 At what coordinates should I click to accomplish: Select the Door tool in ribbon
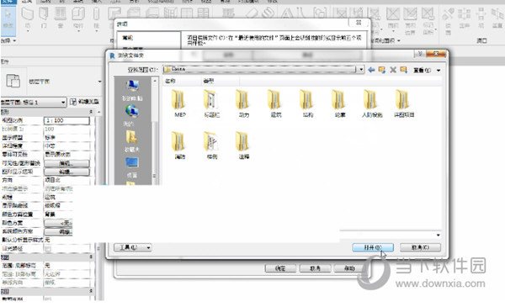(x=44, y=19)
